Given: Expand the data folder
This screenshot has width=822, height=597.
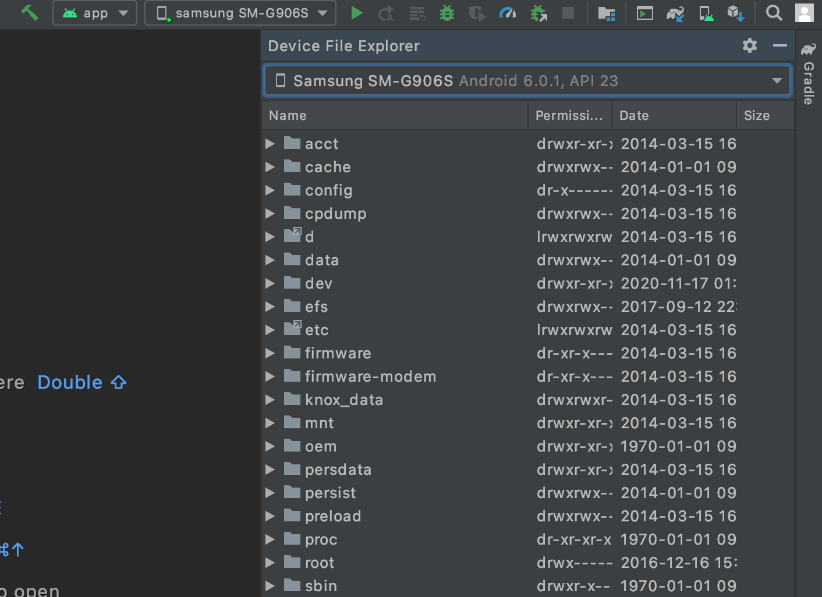Looking at the screenshot, I should (270, 260).
